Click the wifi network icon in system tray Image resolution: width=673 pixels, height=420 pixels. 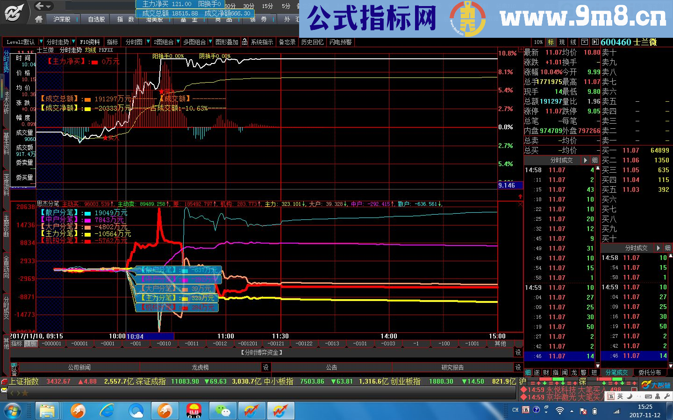tap(559, 411)
